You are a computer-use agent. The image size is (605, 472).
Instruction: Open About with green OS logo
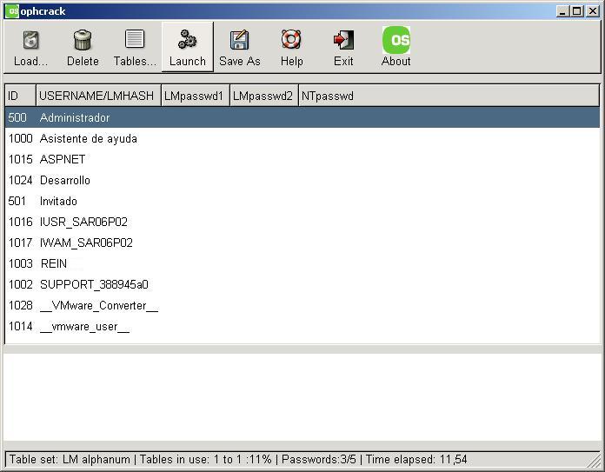click(396, 40)
